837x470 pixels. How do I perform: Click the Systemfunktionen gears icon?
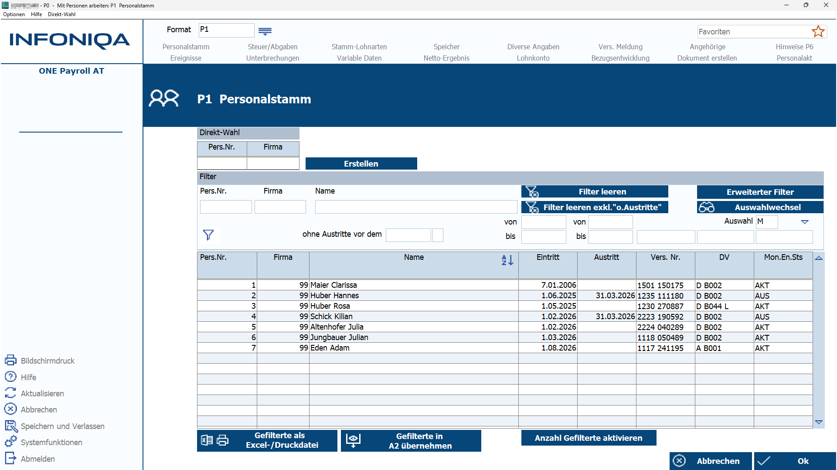point(10,442)
